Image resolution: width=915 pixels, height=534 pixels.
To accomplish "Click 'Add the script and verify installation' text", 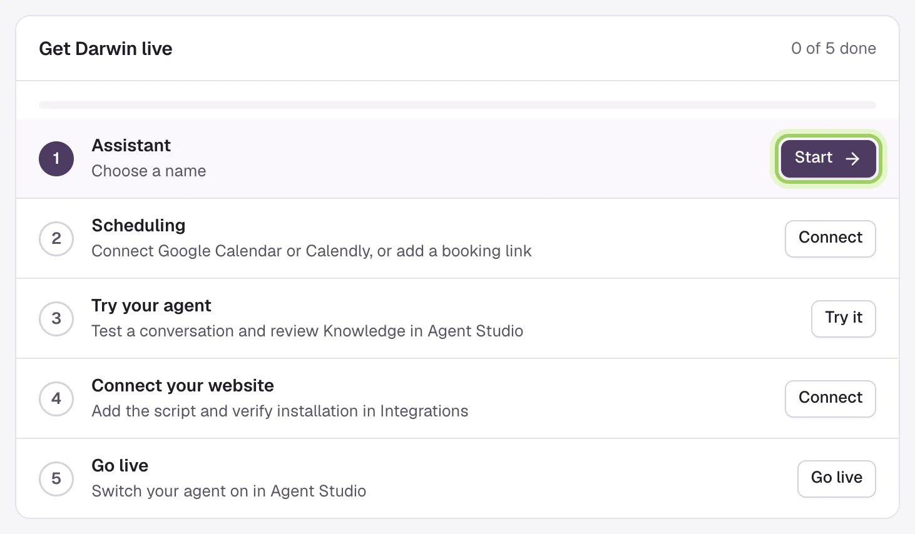I will 280,411.
